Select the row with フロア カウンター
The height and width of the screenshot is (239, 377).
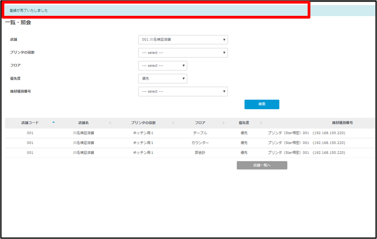[x=190, y=143]
